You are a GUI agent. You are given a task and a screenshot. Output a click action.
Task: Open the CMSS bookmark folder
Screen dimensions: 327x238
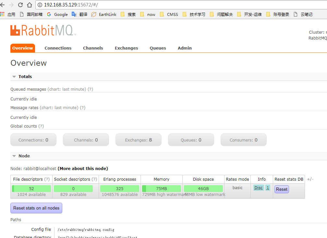click(169, 14)
